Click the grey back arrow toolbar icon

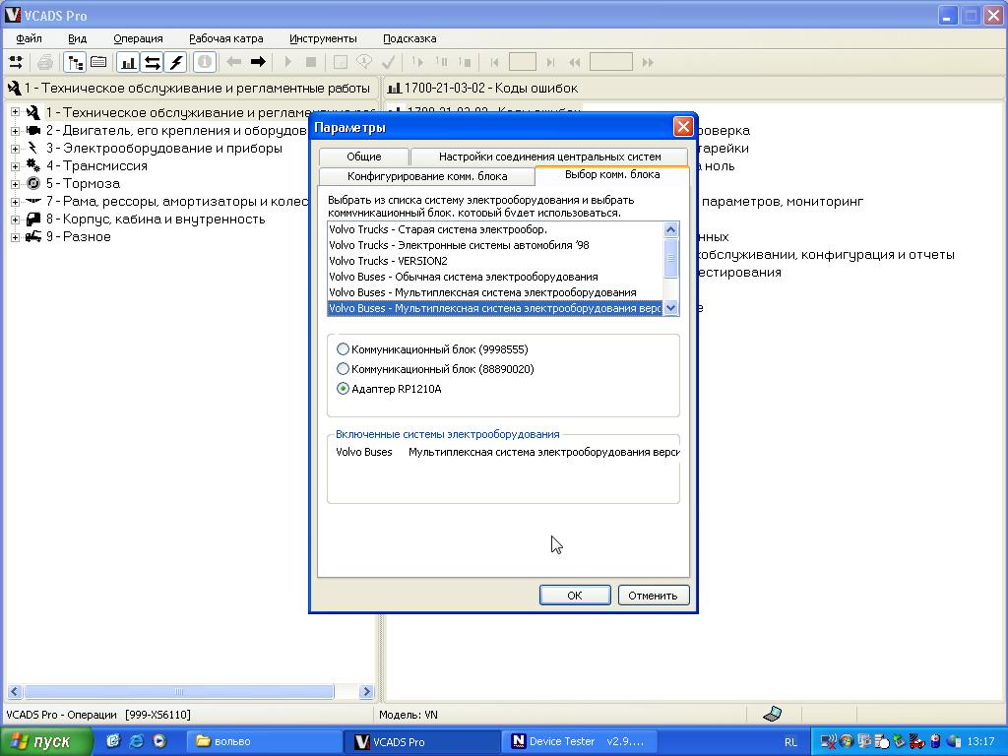pos(234,62)
